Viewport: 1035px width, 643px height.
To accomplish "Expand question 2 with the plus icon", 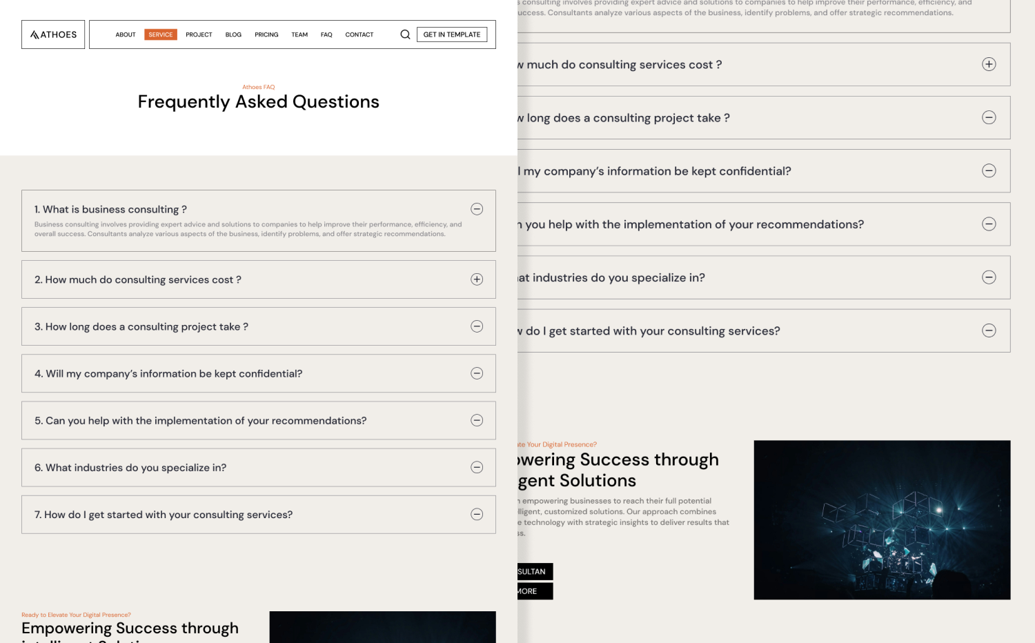I will (x=477, y=279).
